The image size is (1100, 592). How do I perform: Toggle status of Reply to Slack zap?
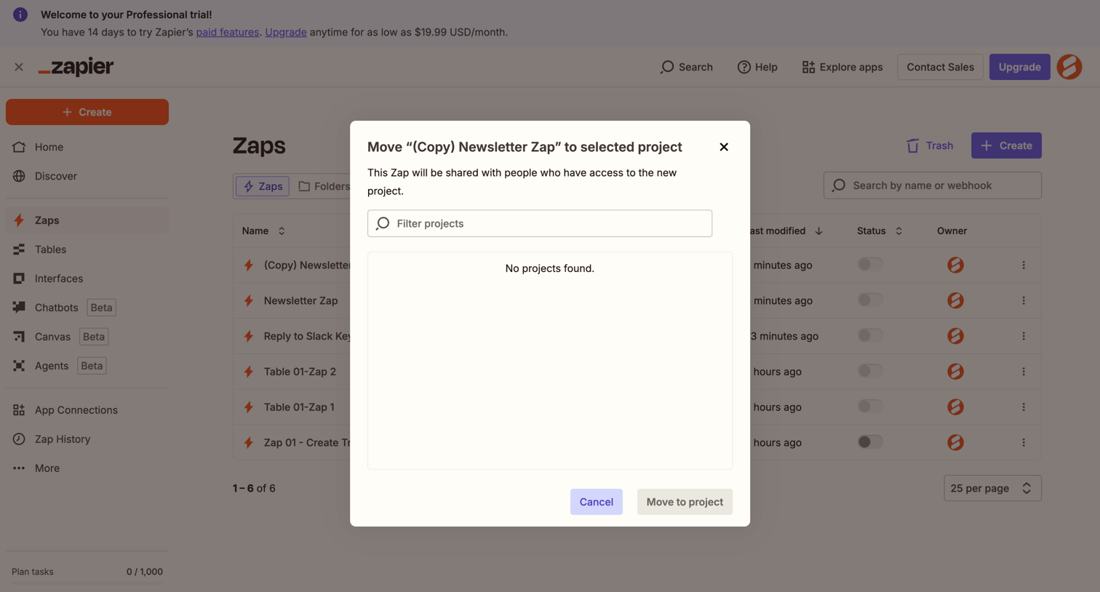tap(870, 336)
